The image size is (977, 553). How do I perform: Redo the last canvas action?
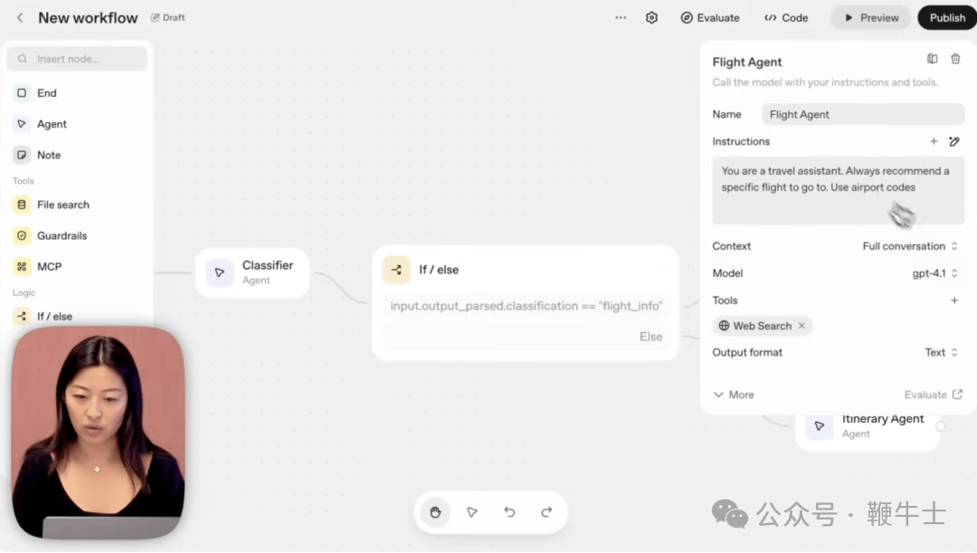click(546, 512)
